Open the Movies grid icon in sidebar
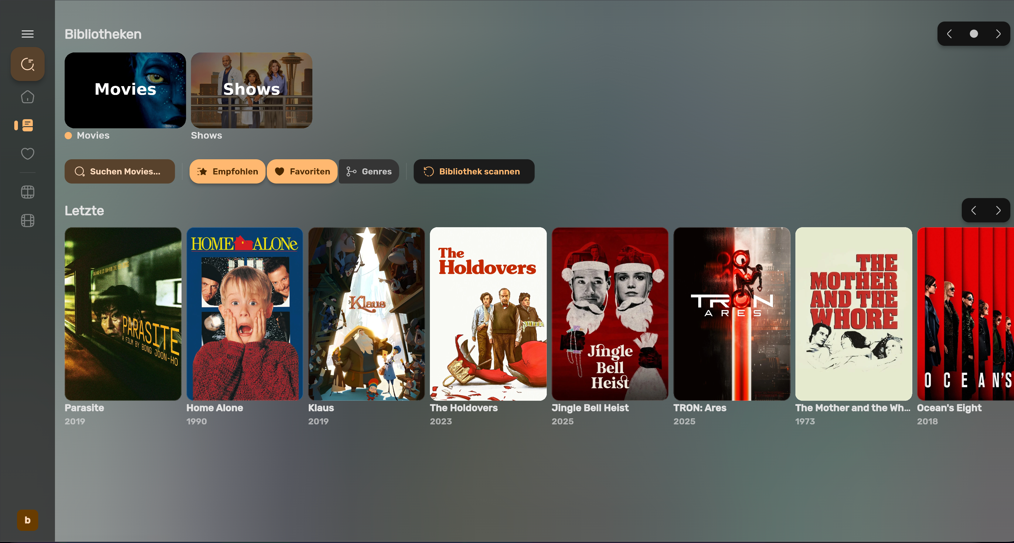 [28, 192]
